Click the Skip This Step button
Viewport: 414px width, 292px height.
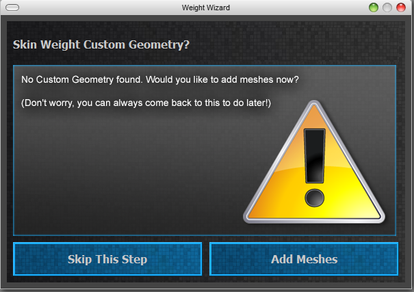(x=107, y=259)
